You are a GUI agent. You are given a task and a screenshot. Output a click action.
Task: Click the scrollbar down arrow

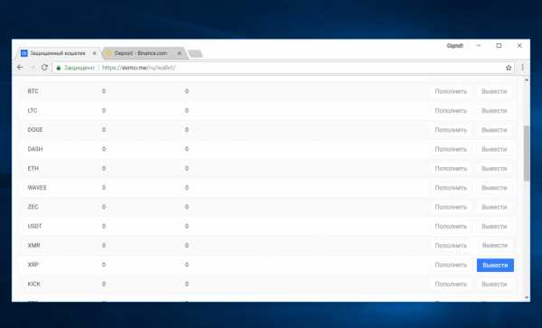click(x=527, y=297)
